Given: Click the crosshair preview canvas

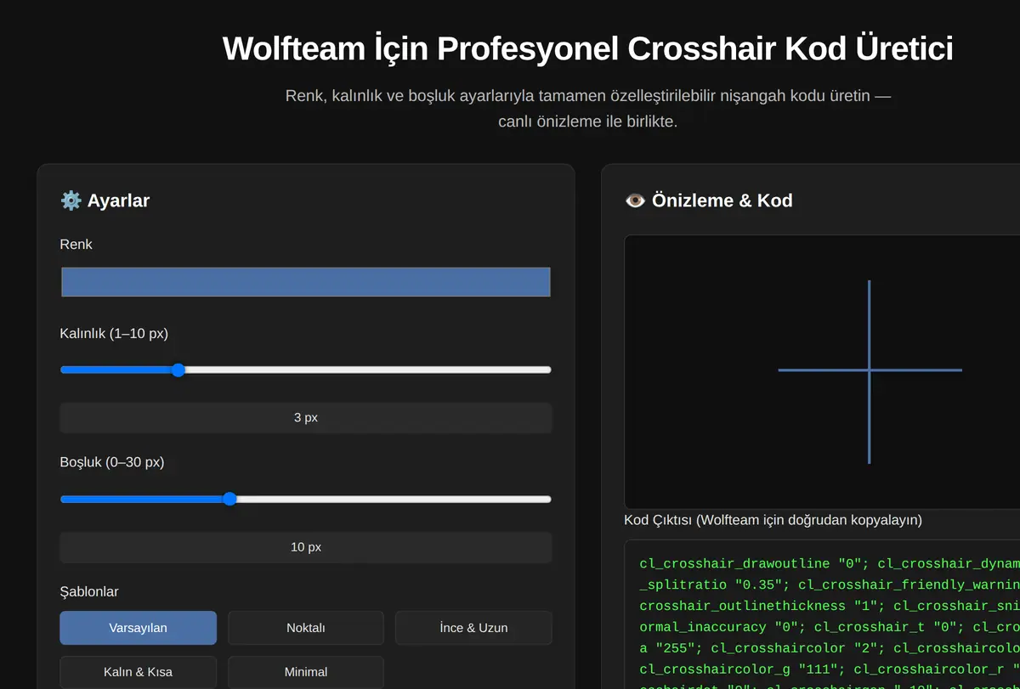Looking at the screenshot, I should point(822,372).
